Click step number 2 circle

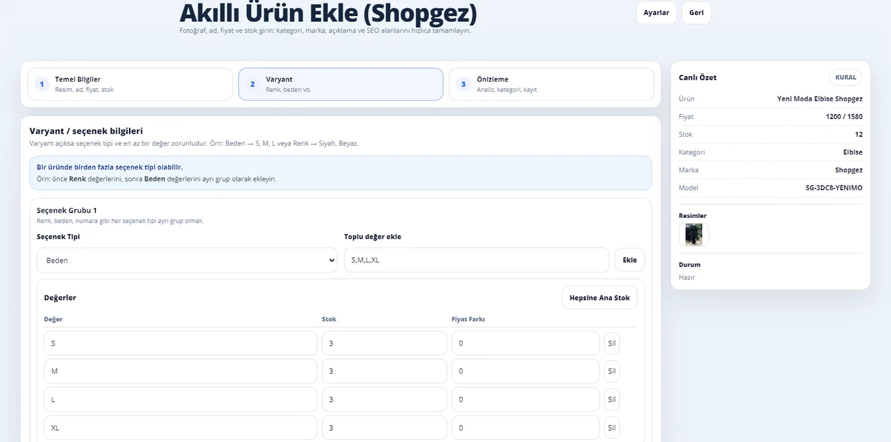252,84
